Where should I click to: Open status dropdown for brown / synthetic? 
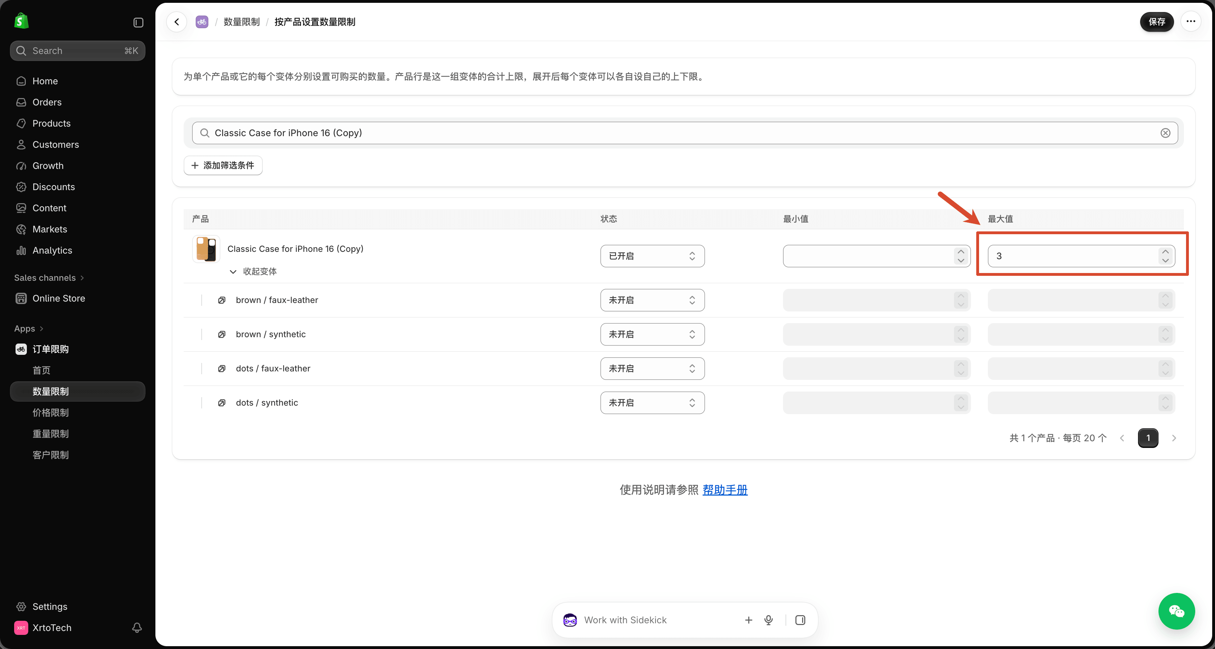click(652, 334)
